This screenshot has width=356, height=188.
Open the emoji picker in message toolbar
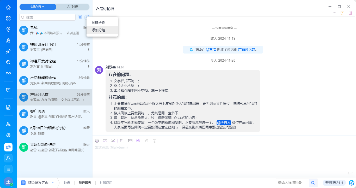pyautogui.click(x=97, y=141)
